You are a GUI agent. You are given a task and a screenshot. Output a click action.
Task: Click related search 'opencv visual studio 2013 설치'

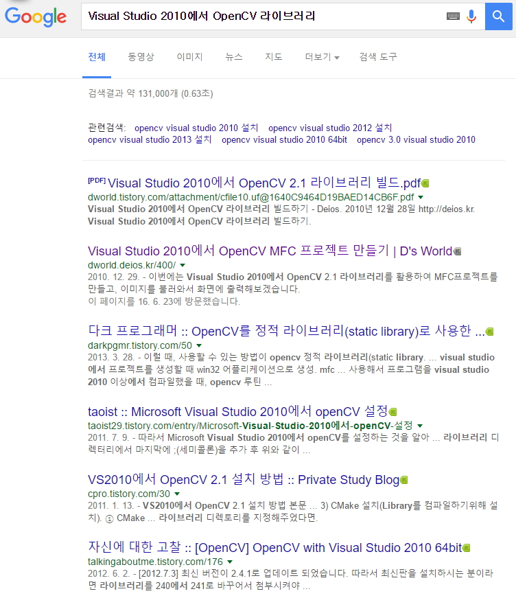(150, 139)
